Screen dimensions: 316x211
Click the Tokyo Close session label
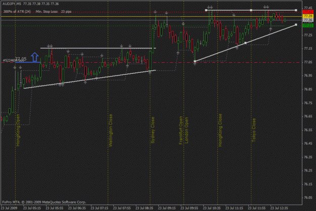click(254, 130)
